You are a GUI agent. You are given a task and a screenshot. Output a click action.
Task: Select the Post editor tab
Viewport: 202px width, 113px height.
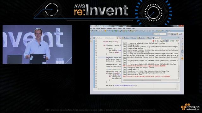119,38
